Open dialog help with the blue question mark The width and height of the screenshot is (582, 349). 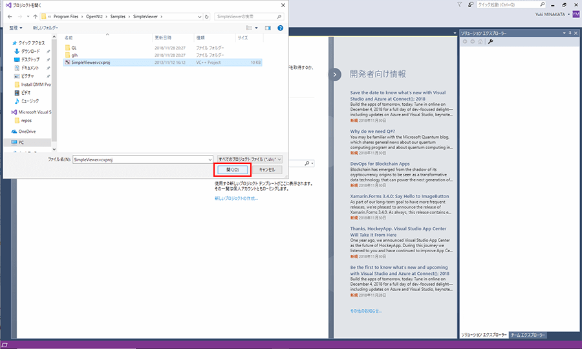(280, 28)
